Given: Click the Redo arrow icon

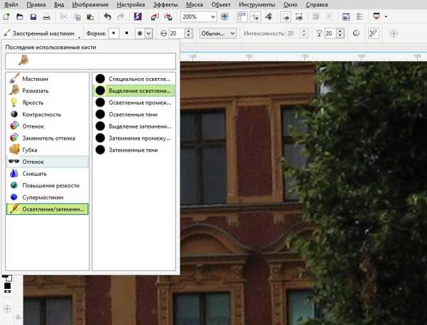Looking at the screenshot, I should click(120, 17).
